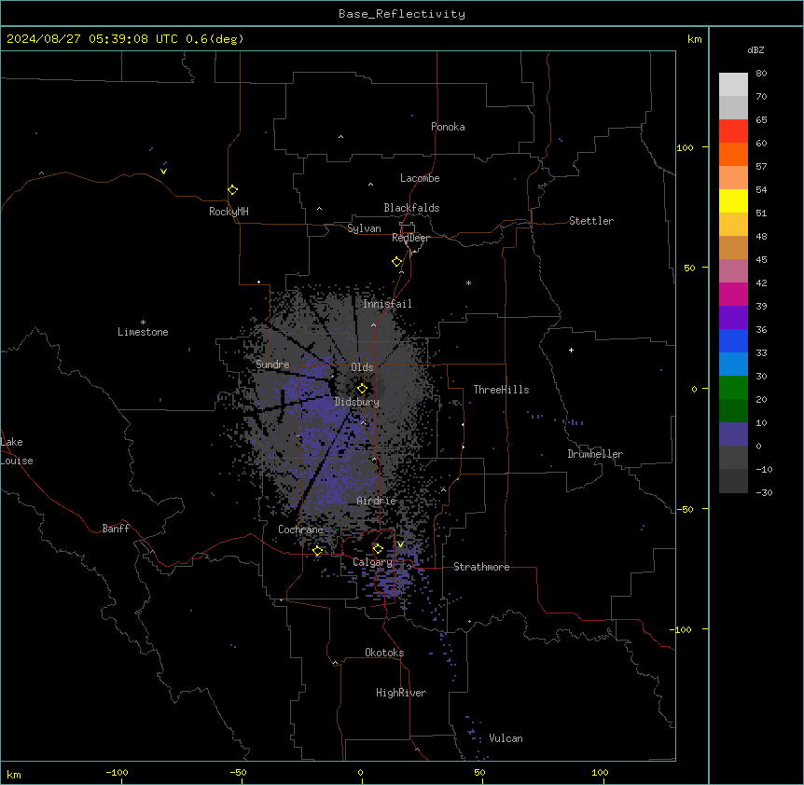
Task: Click the RedDeer city label
Action: pyautogui.click(x=410, y=238)
